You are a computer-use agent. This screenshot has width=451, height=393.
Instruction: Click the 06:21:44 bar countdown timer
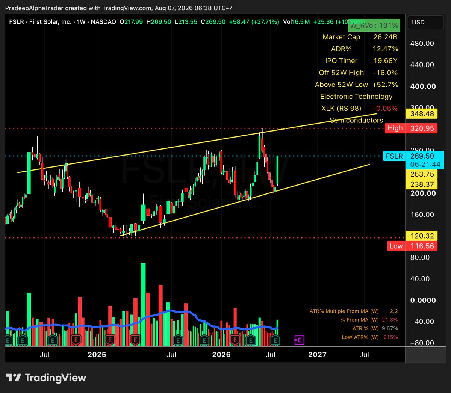425,164
